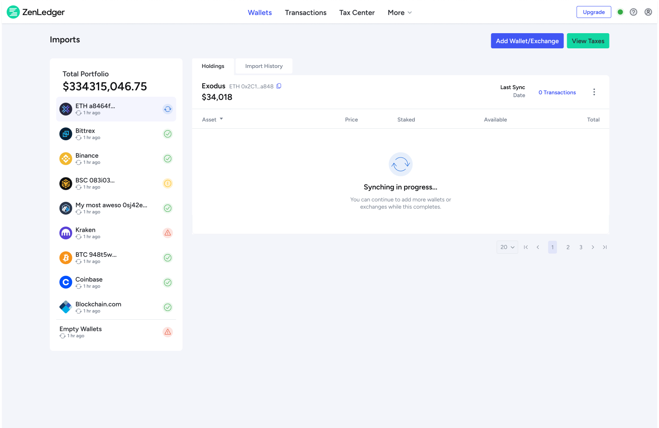This screenshot has height=428, width=659.
Task: Click the ZenLedger logo
Action: coord(36,12)
